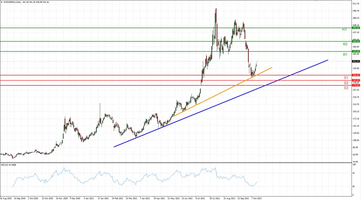Select the red 300.00 price tag

(356, 75)
